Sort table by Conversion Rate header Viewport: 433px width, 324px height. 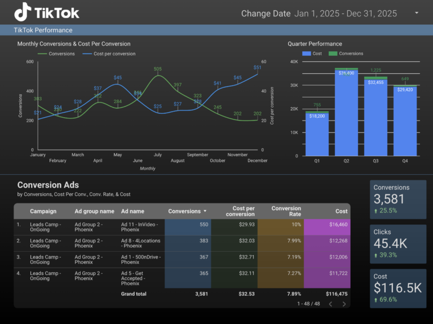[286, 211]
